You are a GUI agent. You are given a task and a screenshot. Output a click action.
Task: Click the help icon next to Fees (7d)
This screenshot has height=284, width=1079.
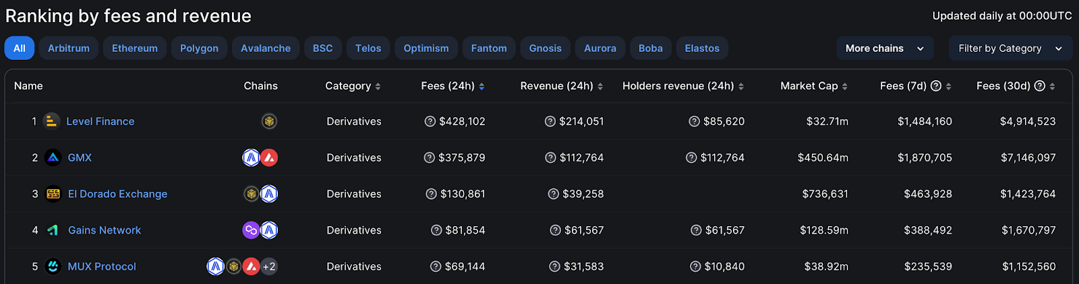[x=936, y=86]
